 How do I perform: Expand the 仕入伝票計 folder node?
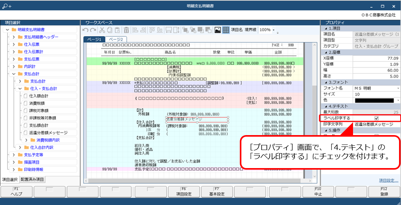(13, 52)
